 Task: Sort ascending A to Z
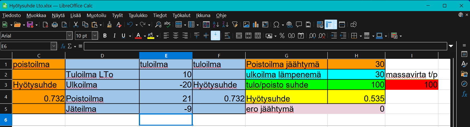216,25
